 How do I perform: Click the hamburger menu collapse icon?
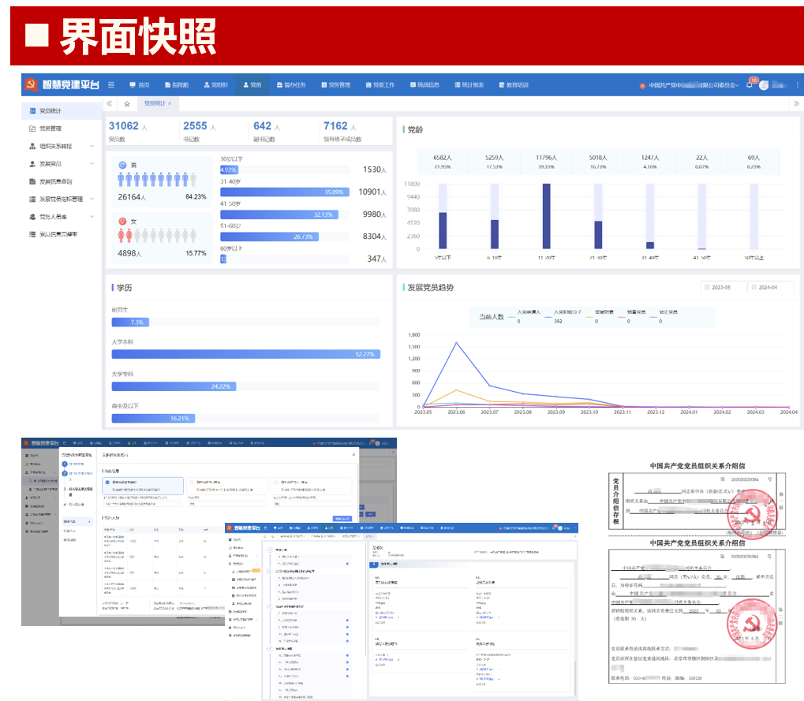[x=111, y=85]
